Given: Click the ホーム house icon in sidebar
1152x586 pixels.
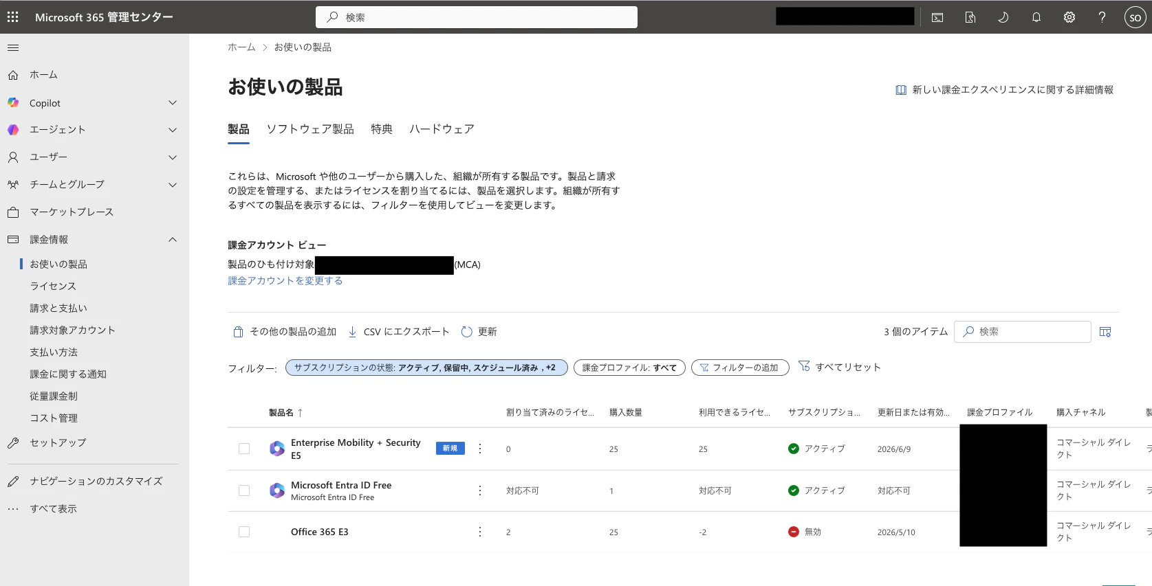Looking at the screenshot, I should click(13, 75).
